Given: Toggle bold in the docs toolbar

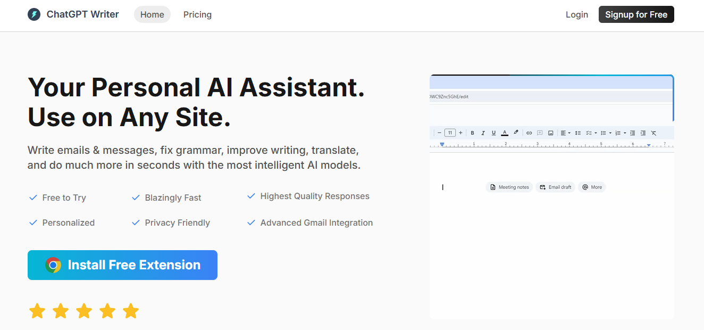Looking at the screenshot, I should point(473,133).
